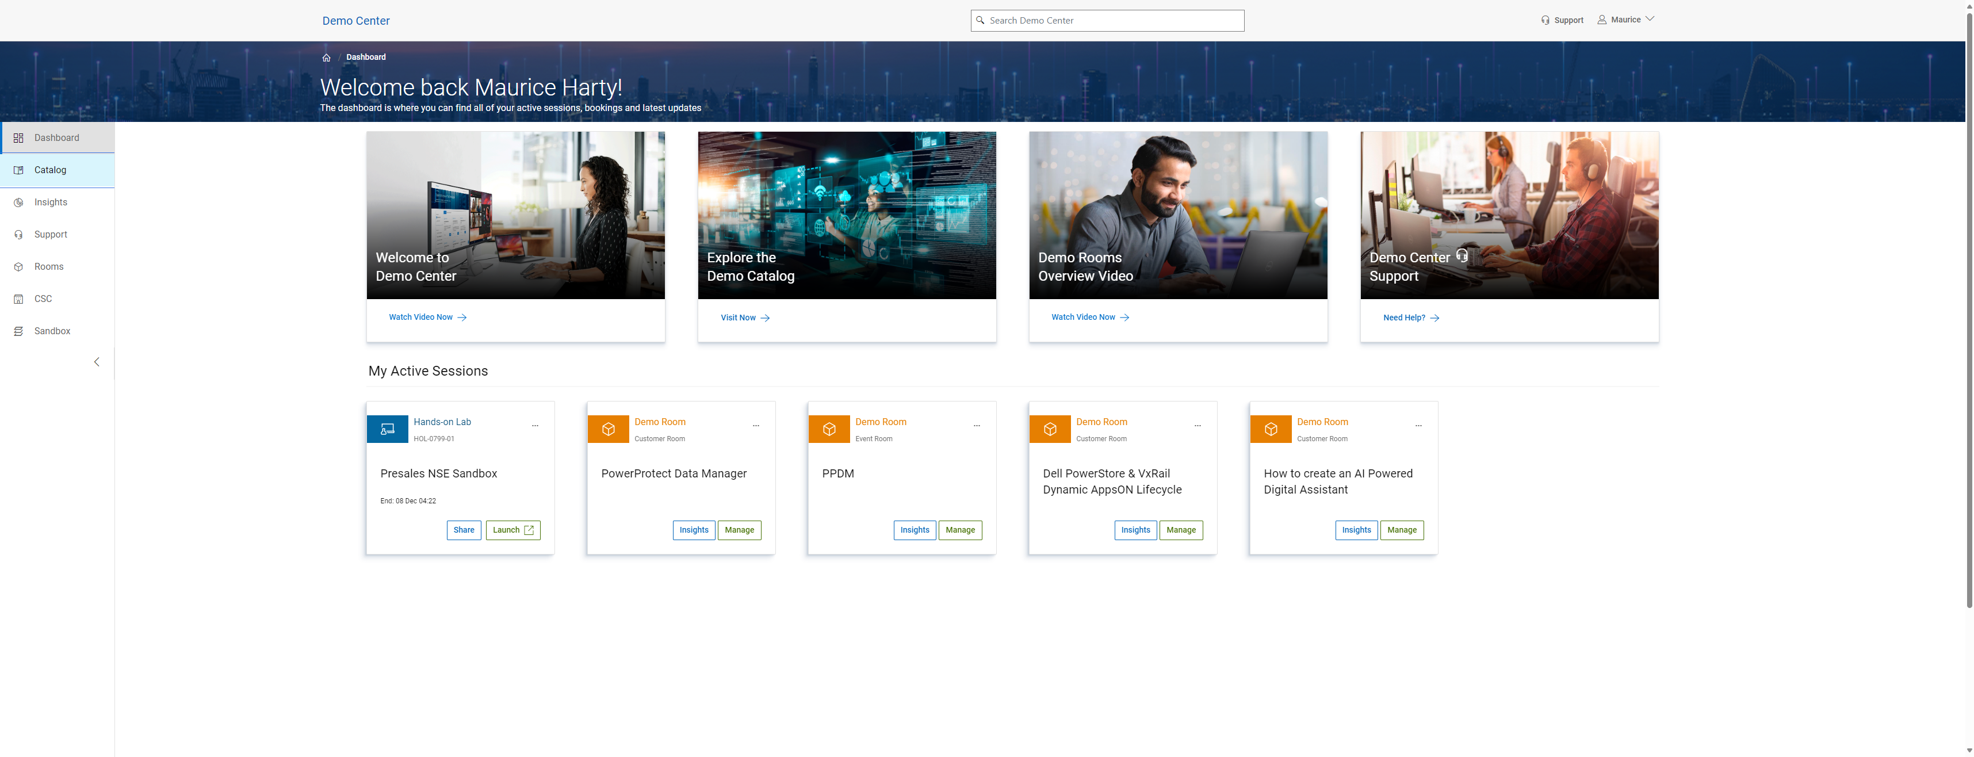Viewport: 1974px width, 757px height.
Task: Click the Hands-on Lab session icon
Action: (x=387, y=429)
